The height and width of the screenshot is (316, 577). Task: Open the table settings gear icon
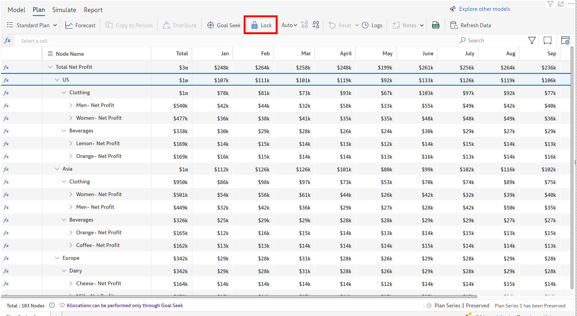click(565, 41)
